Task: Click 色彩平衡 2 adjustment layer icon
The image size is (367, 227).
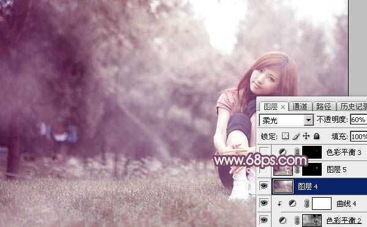Action: pyautogui.click(x=283, y=220)
